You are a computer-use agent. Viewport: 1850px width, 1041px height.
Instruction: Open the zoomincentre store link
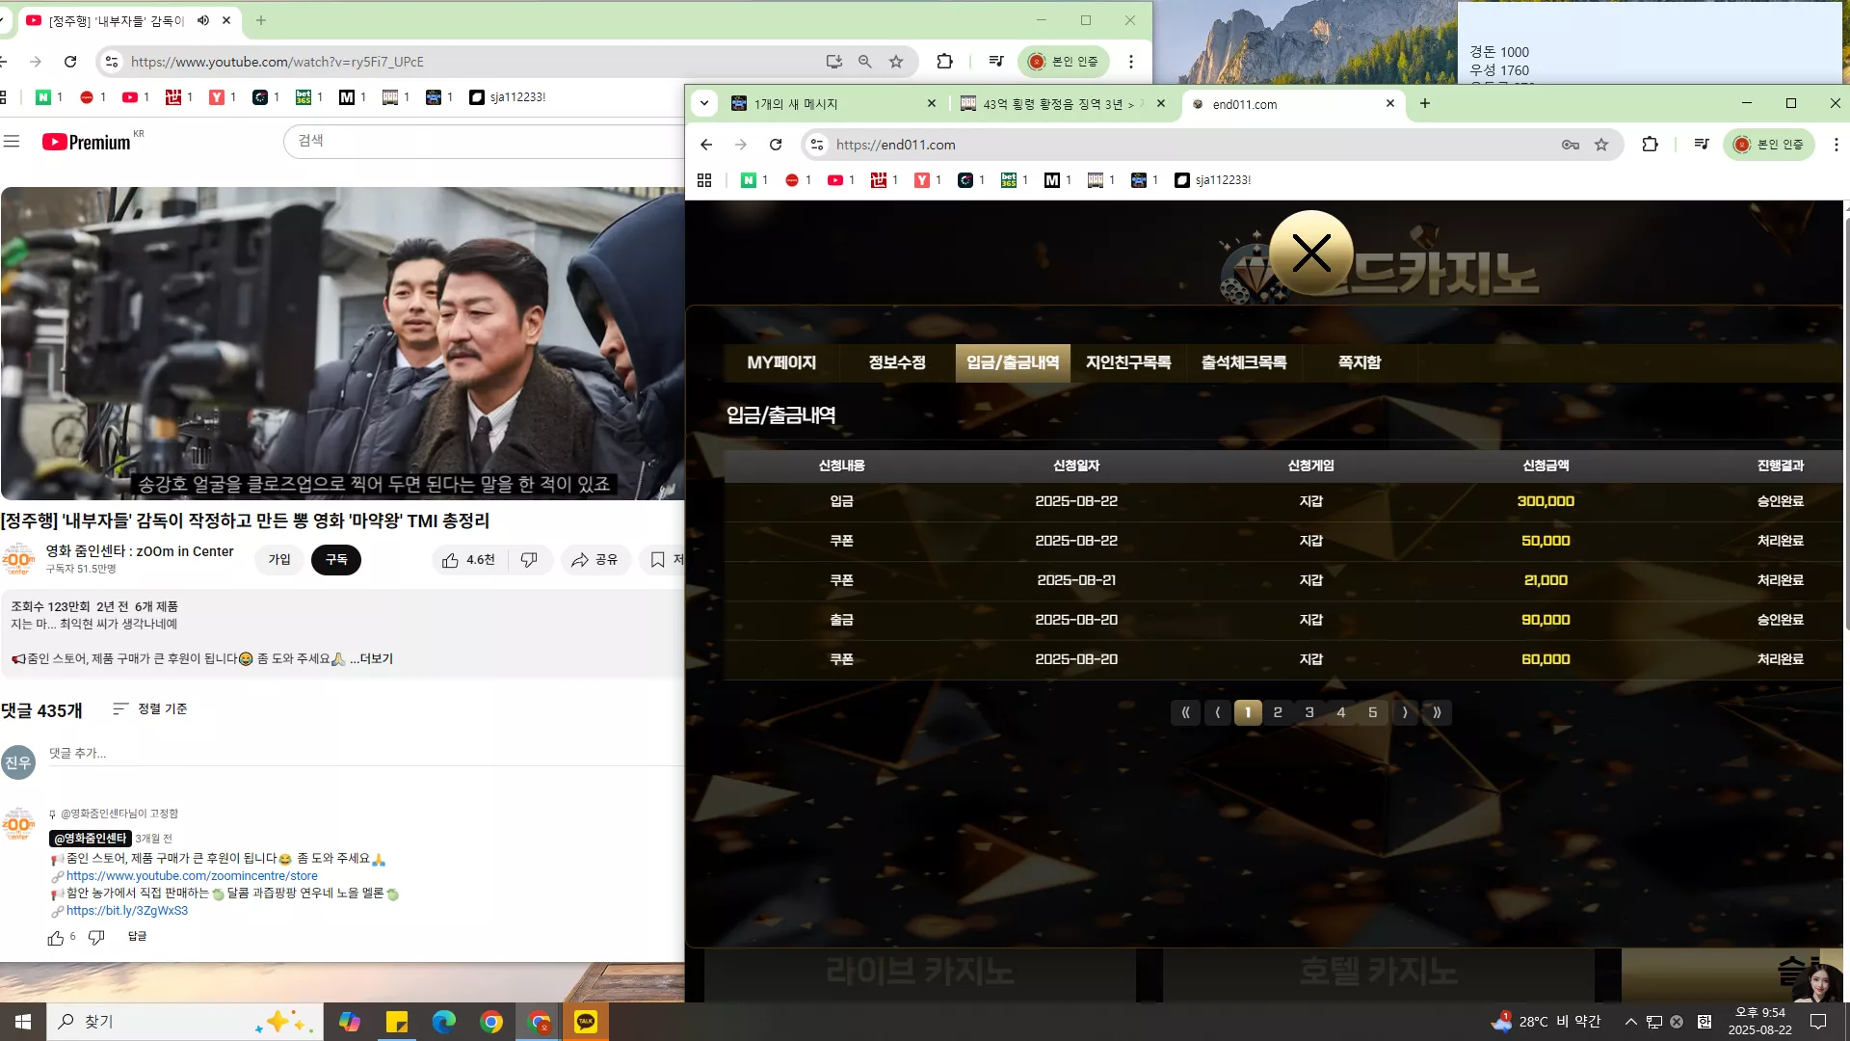pos(192,876)
